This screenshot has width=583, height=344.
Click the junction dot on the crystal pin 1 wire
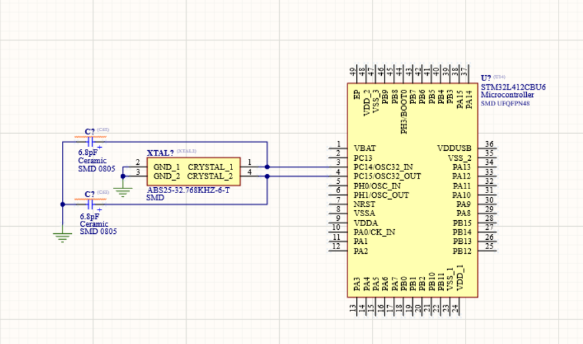coord(267,167)
